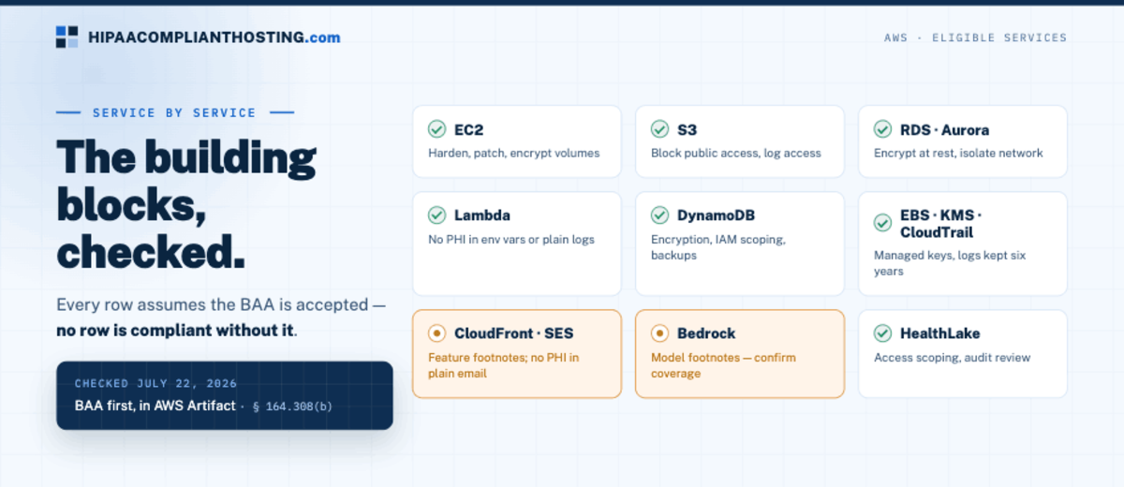Click the '§ 164.308(b)' citation

(292, 406)
